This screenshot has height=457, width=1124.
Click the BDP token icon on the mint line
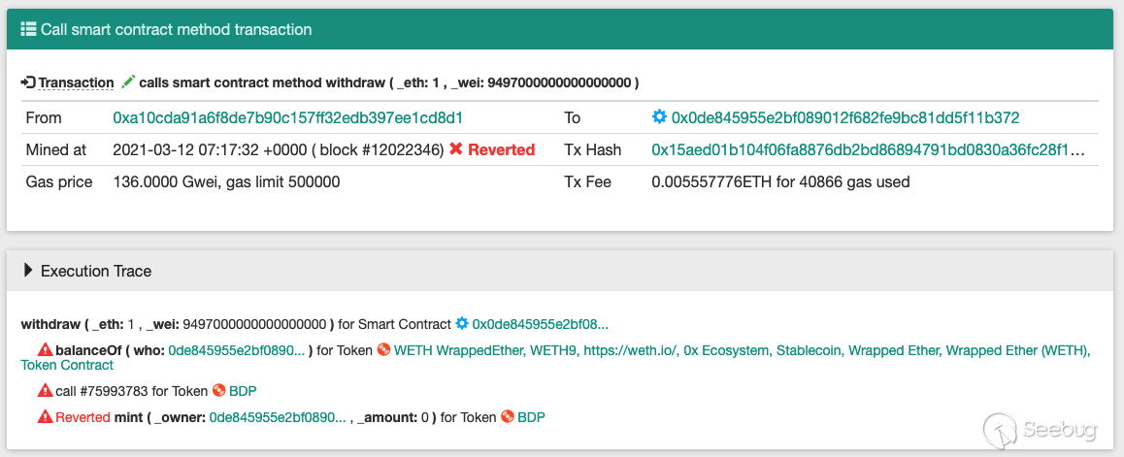point(508,417)
